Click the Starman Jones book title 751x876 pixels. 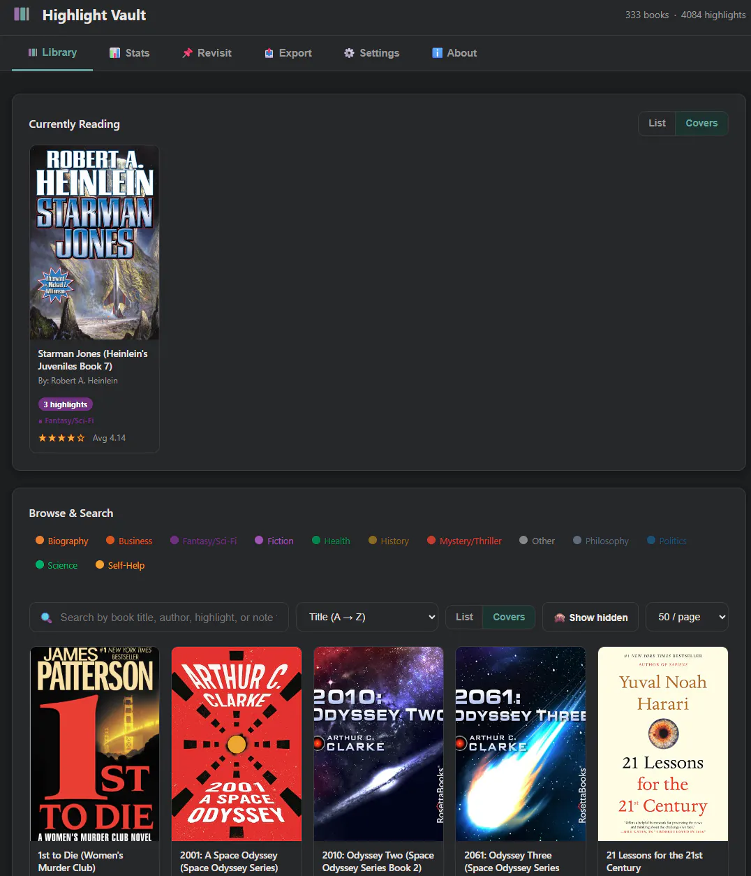93,360
